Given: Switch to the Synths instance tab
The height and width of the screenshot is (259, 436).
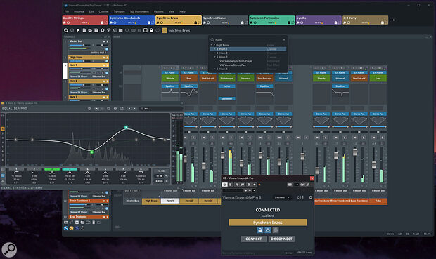Looking at the screenshot, I should click(319, 20).
